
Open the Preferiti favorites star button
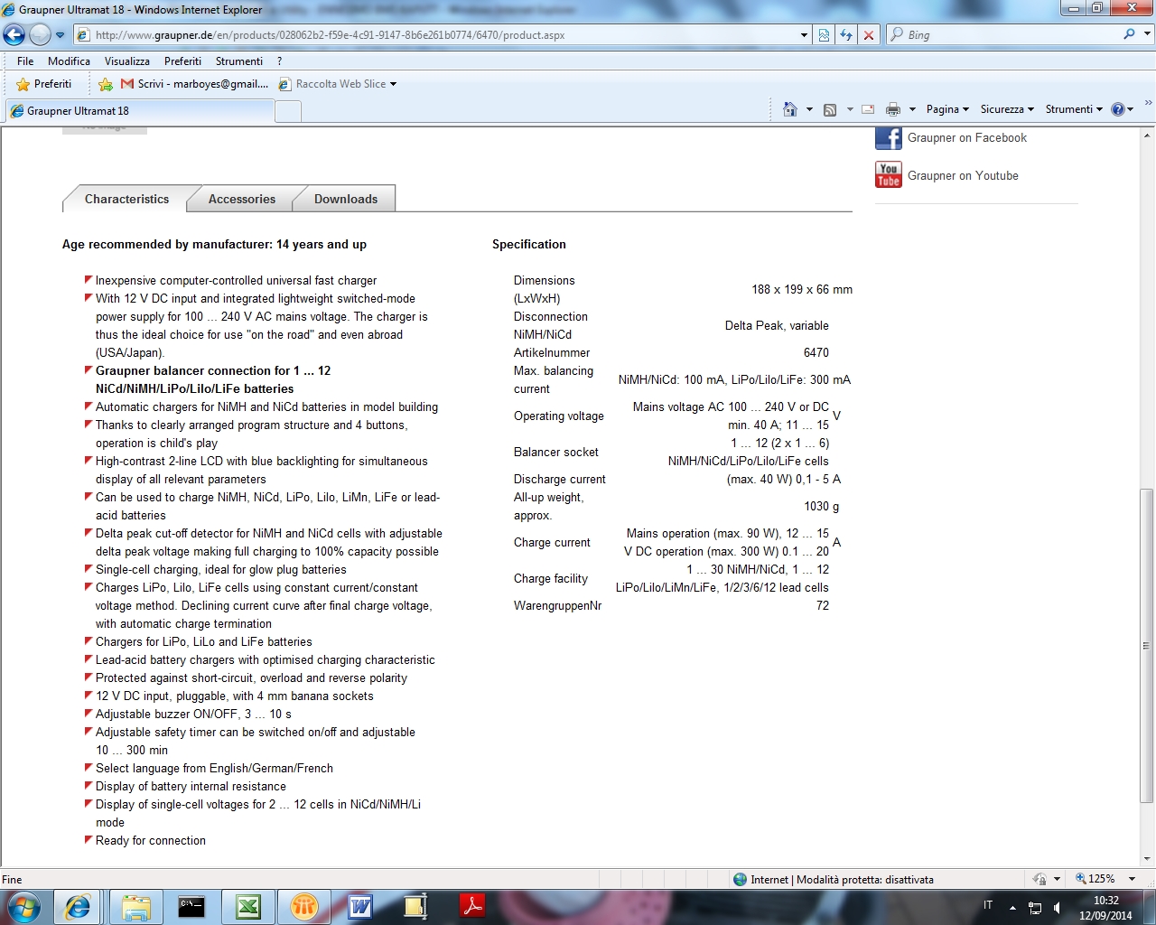click(43, 84)
